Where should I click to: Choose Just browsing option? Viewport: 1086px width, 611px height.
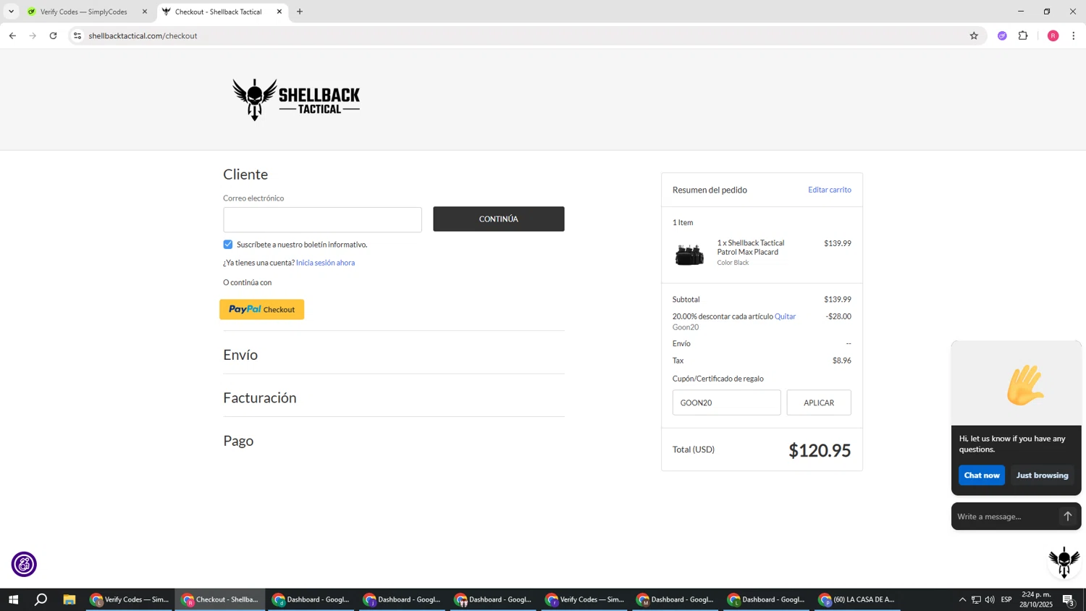[x=1042, y=475]
